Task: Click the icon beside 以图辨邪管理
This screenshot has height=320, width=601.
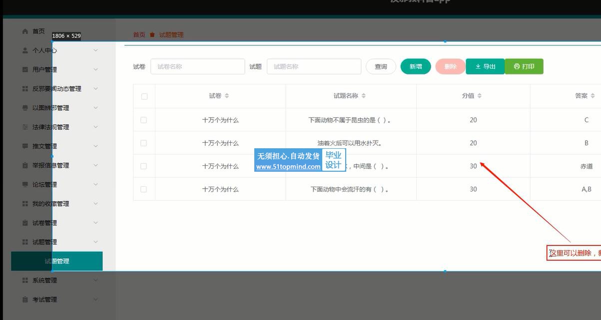Action: (25, 108)
